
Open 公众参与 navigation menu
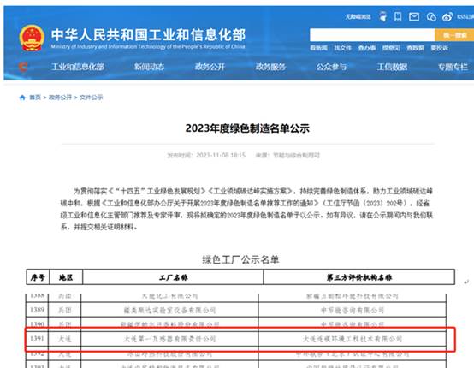[x=331, y=67]
